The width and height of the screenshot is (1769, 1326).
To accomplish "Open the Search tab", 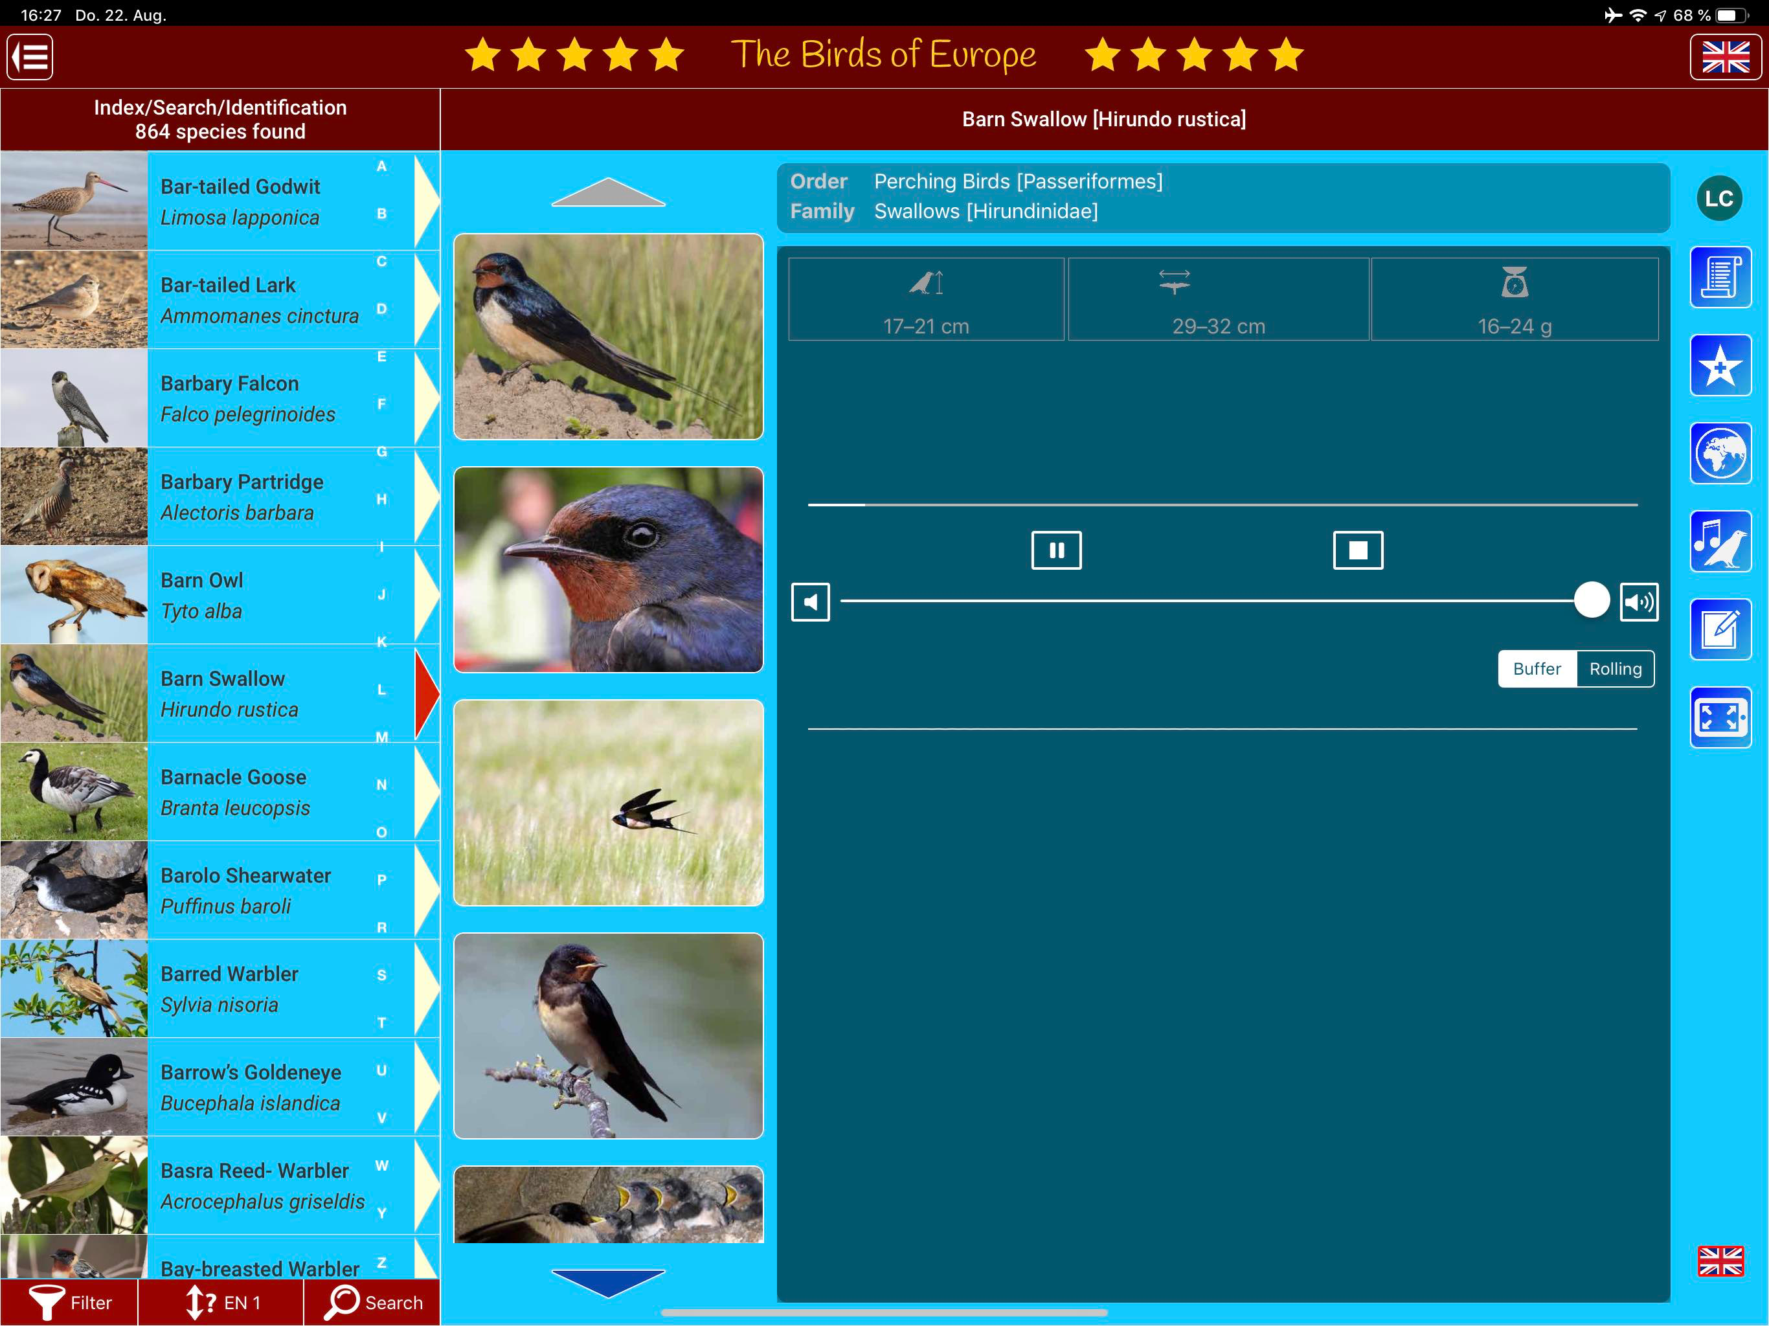I will point(373,1303).
